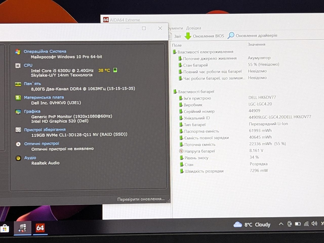Open the AIDA64 taskbar icon
Screen dimensions: 324x243
coord(40,228)
